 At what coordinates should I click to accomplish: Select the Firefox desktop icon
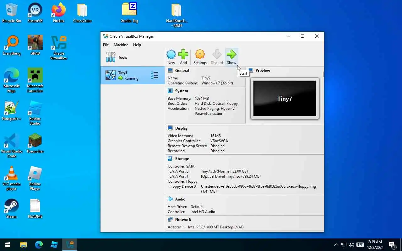(x=59, y=13)
